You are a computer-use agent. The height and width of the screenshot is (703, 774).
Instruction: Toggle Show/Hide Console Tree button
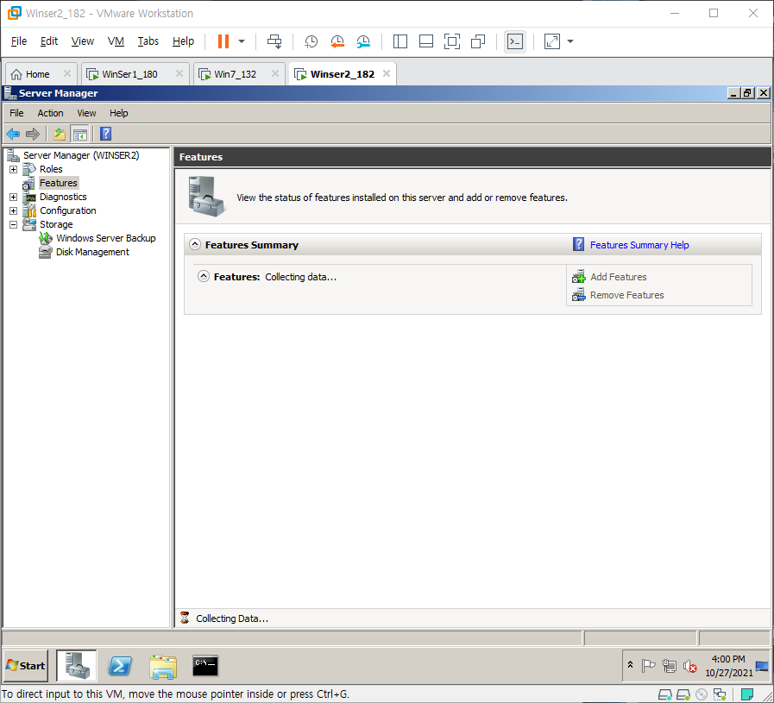[x=79, y=134]
